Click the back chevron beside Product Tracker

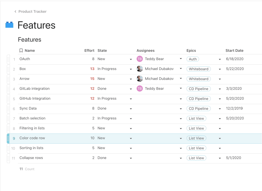15,11
